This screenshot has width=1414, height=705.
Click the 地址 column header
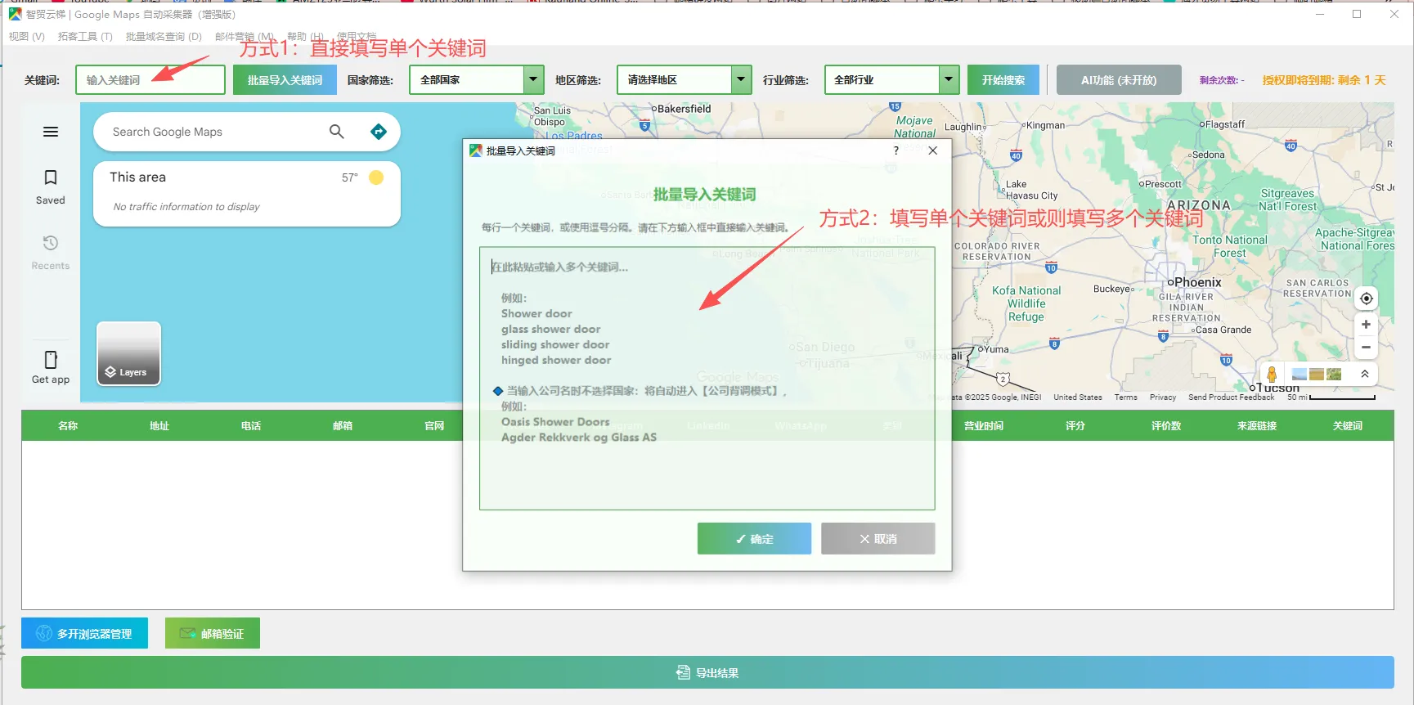(x=159, y=426)
